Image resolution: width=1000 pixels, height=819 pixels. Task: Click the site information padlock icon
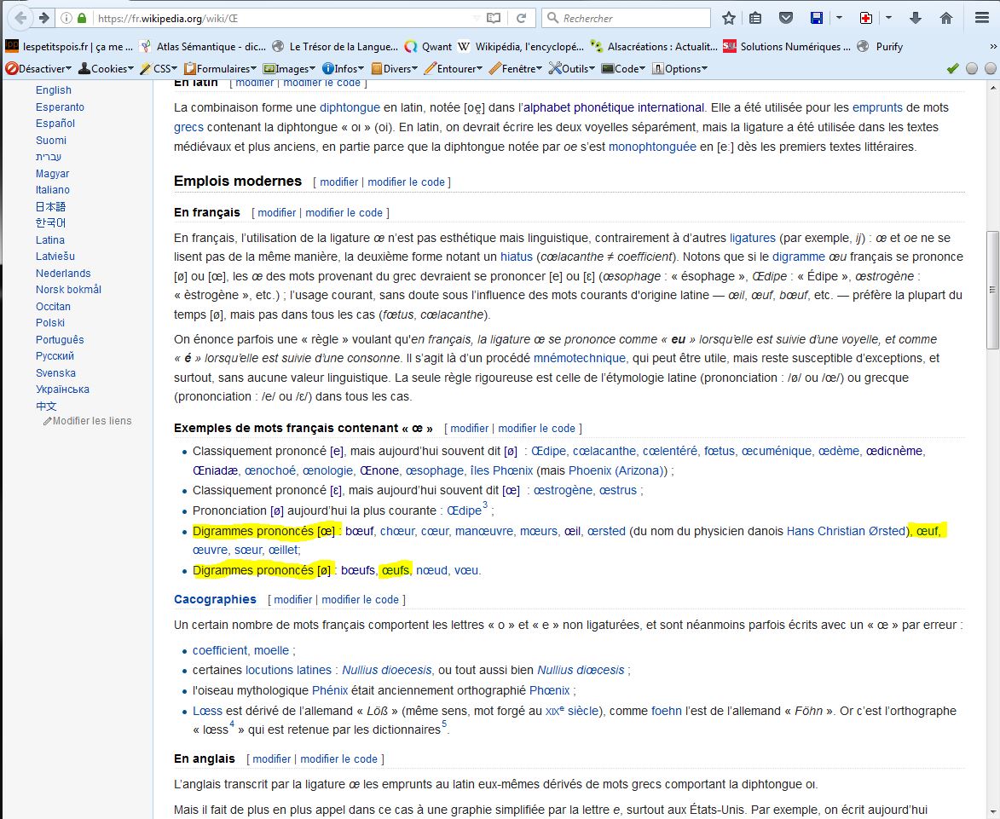[82, 18]
